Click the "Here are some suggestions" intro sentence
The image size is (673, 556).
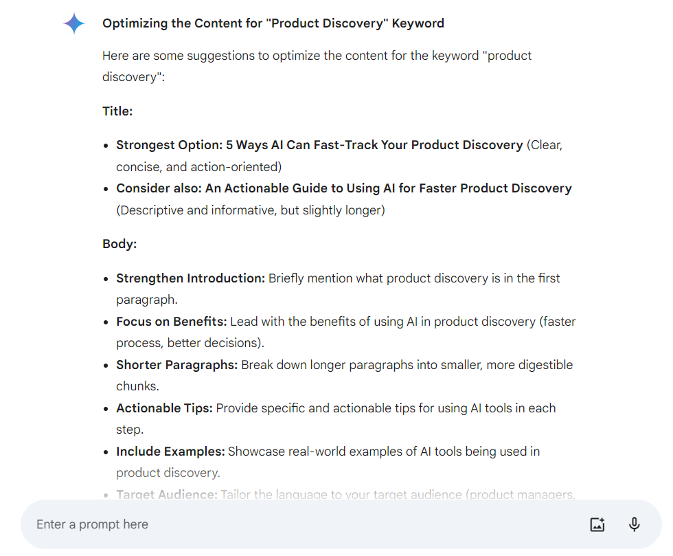316,56
